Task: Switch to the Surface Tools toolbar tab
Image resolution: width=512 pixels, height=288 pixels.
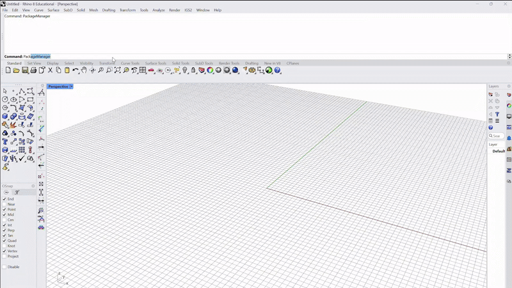Action: click(x=156, y=63)
